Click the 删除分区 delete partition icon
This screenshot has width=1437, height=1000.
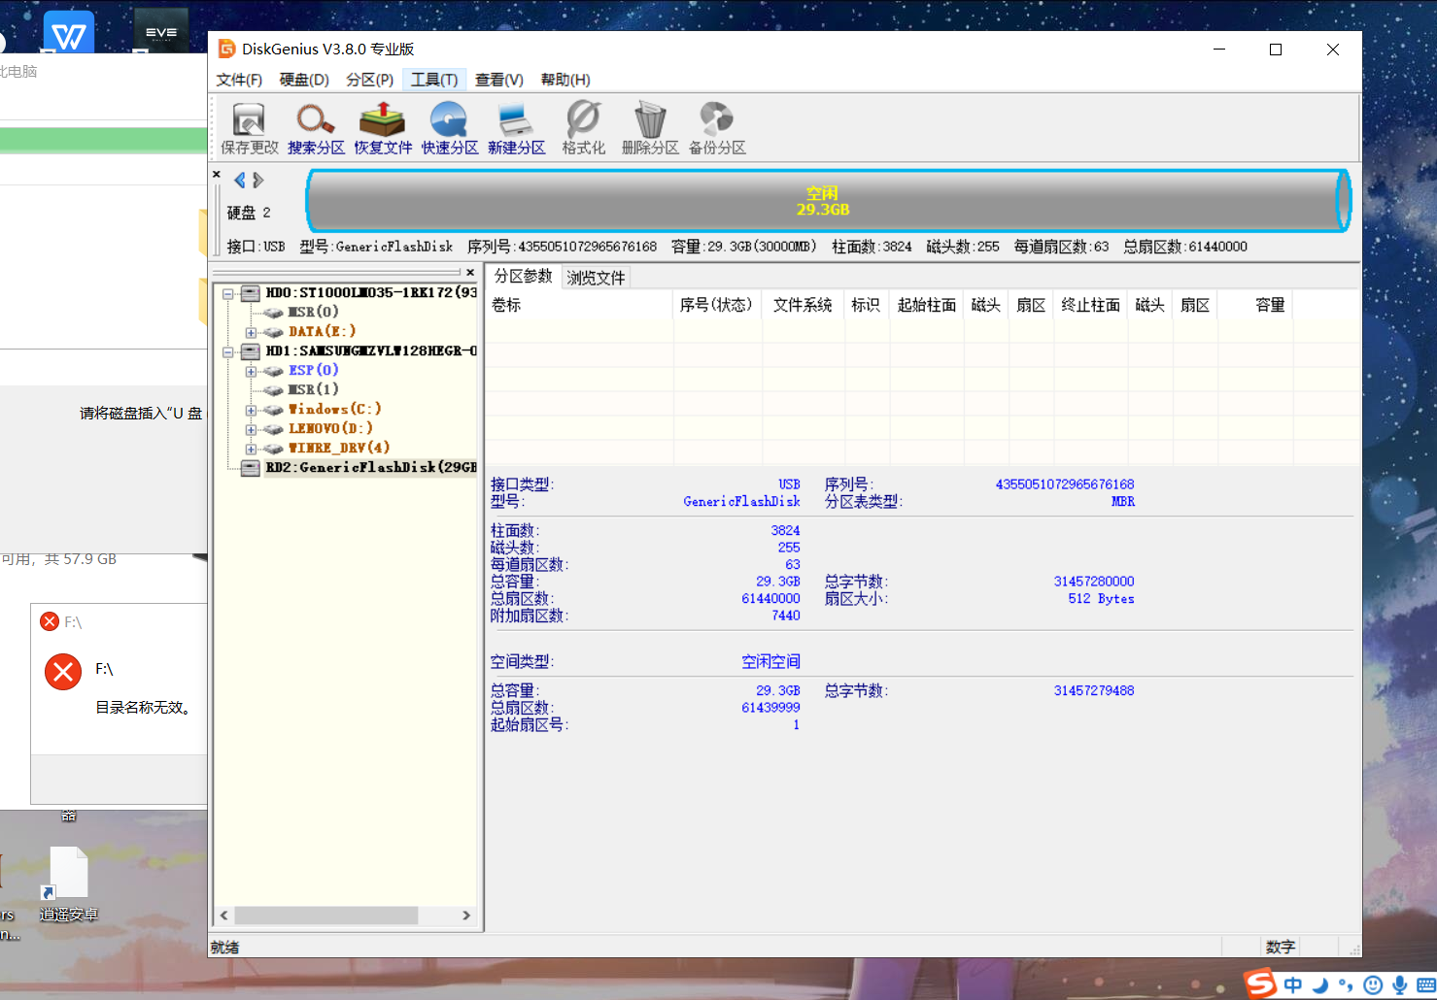pos(650,128)
